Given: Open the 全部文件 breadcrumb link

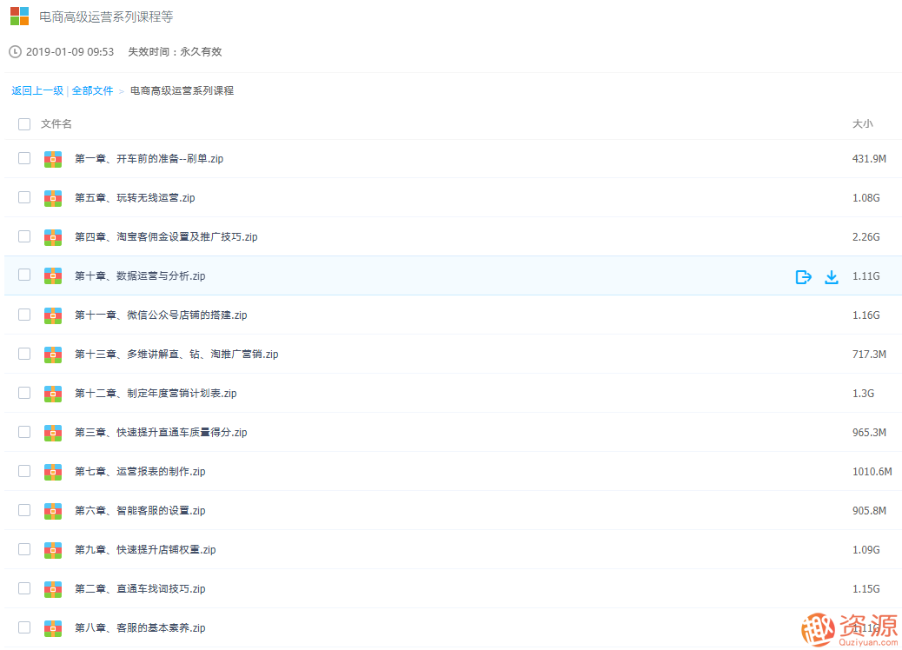Looking at the screenshot, I should [93, 91].
